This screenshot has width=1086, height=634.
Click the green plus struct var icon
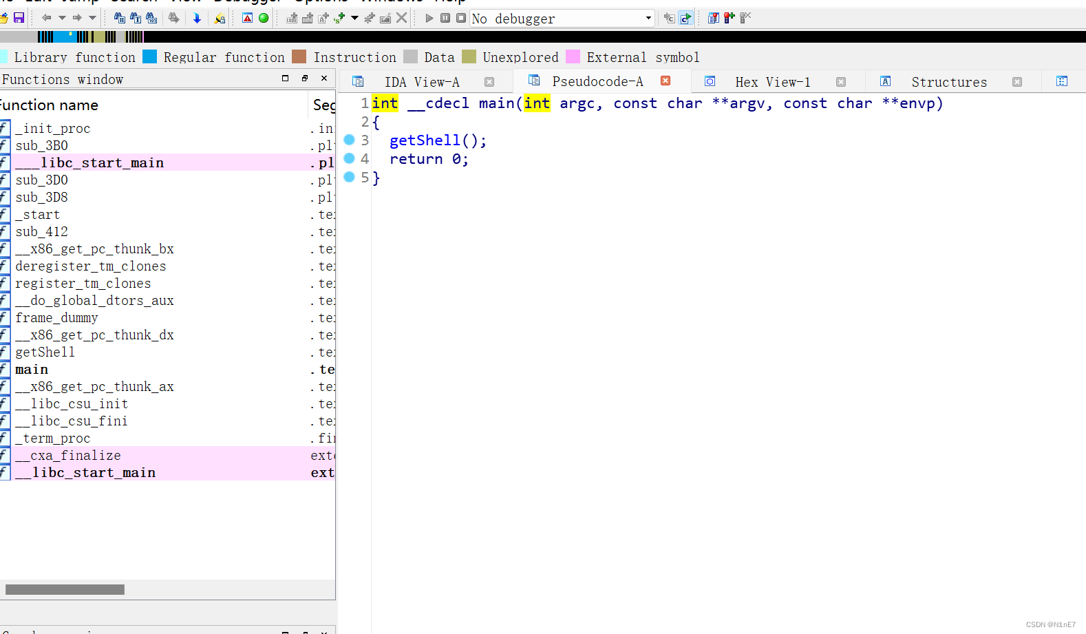339,18
